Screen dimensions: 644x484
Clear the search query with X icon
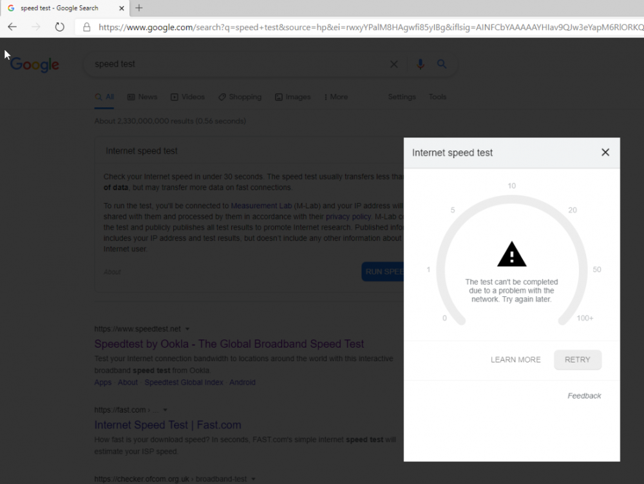[x=393, y=64]
